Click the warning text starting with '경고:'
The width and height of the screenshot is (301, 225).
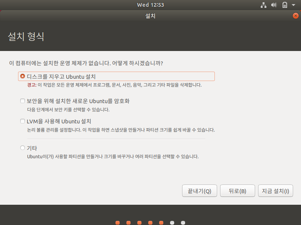[x=114, y=85]
